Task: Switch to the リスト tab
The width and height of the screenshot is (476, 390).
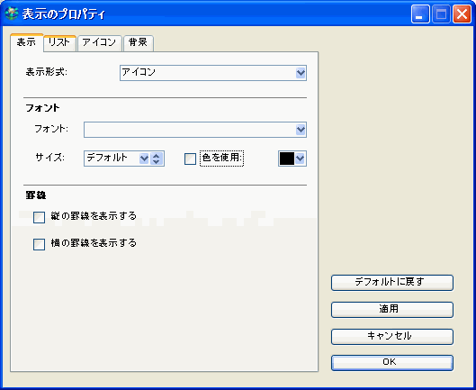Action: 59,43
